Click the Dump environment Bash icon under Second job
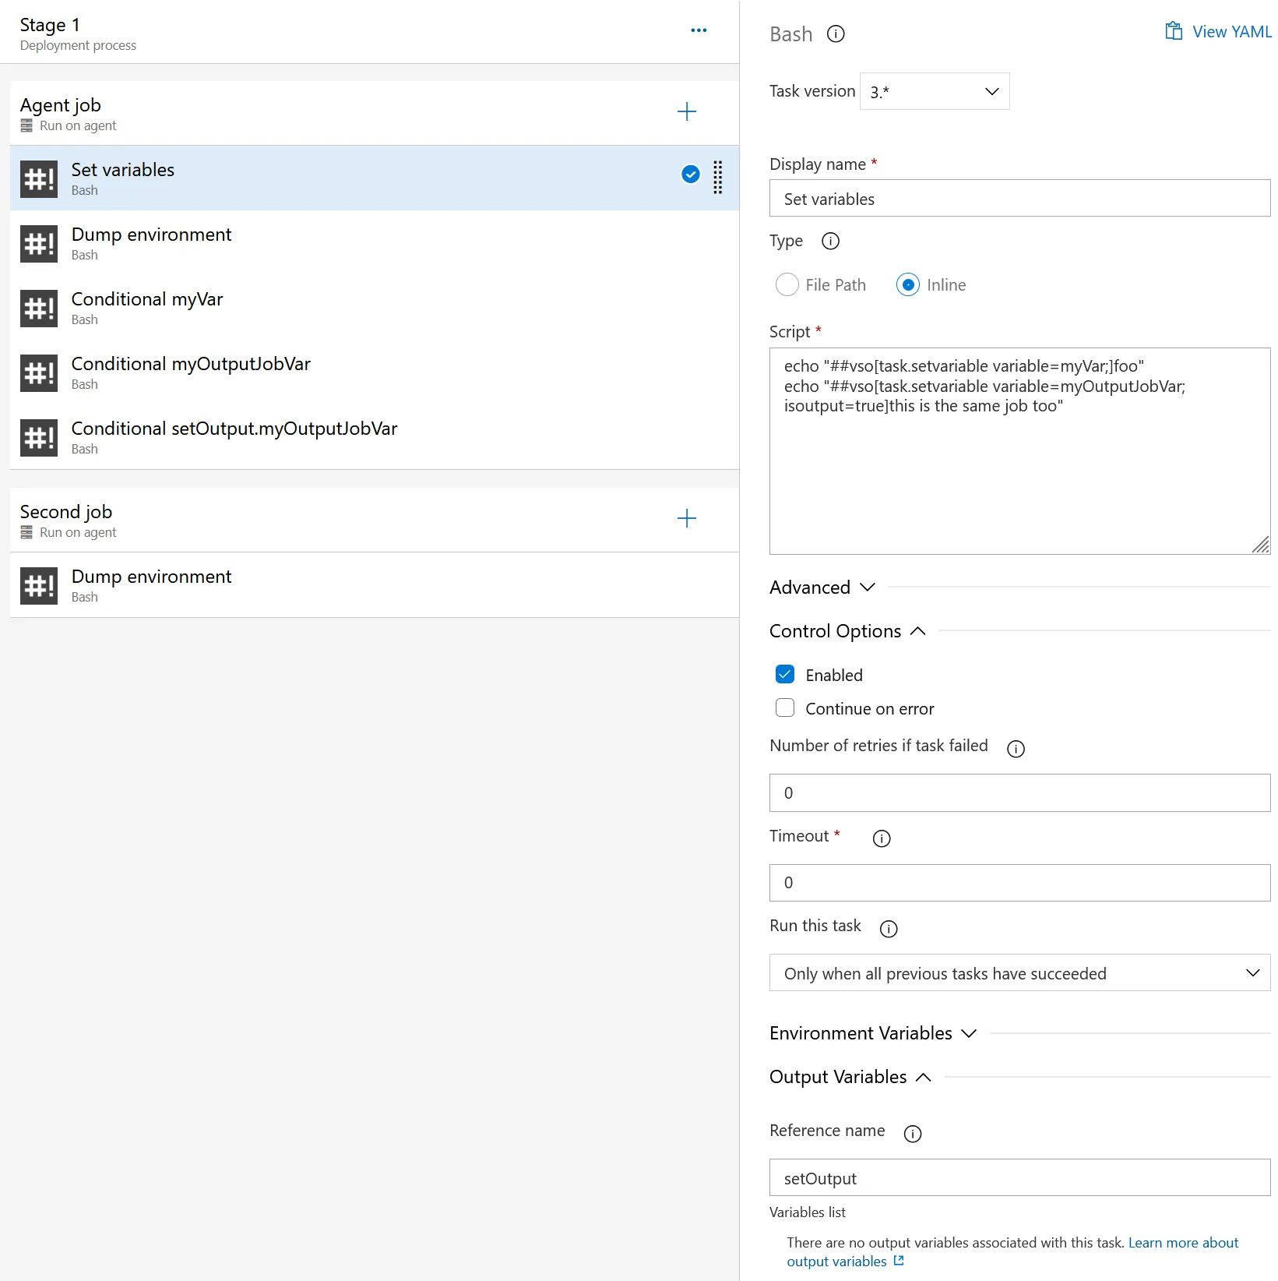The height and width of the screenshot is (1281, 1278). click(x=39, y=585)
